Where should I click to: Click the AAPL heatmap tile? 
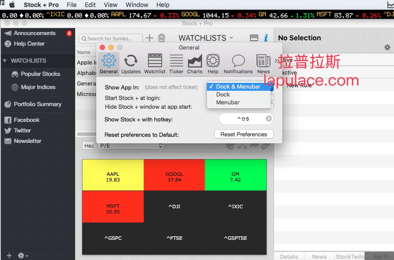tap(113, 175)
